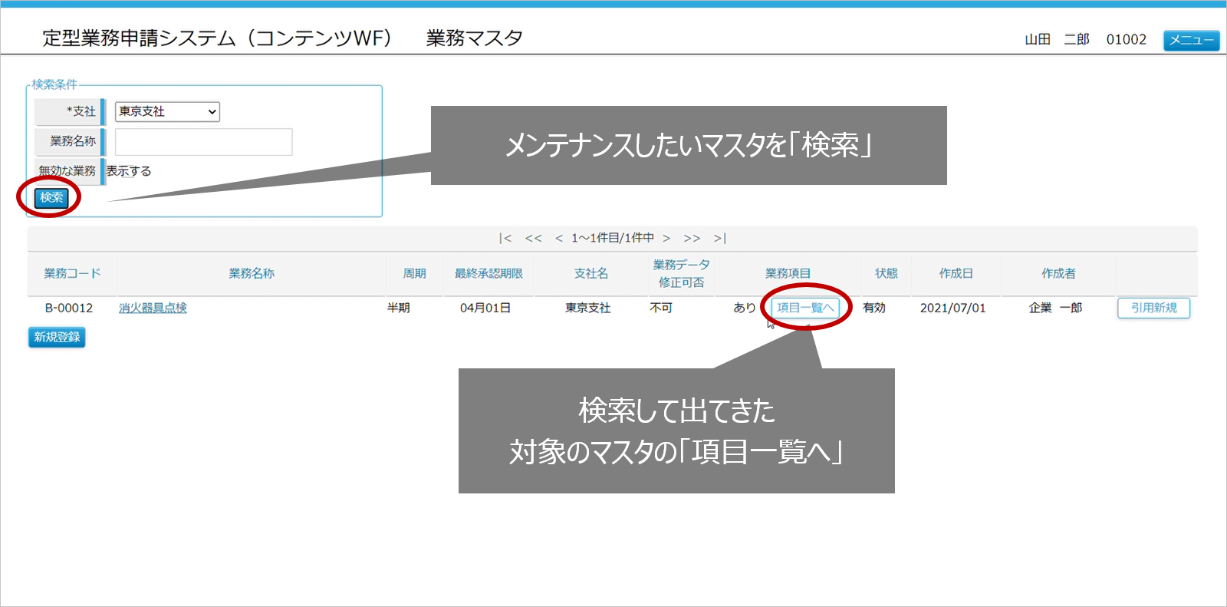Image resolution: width=1227 pixels, height=607 pixels.
Task: Click the user ID 01002 in header
Action: [x=1127, y=39]
